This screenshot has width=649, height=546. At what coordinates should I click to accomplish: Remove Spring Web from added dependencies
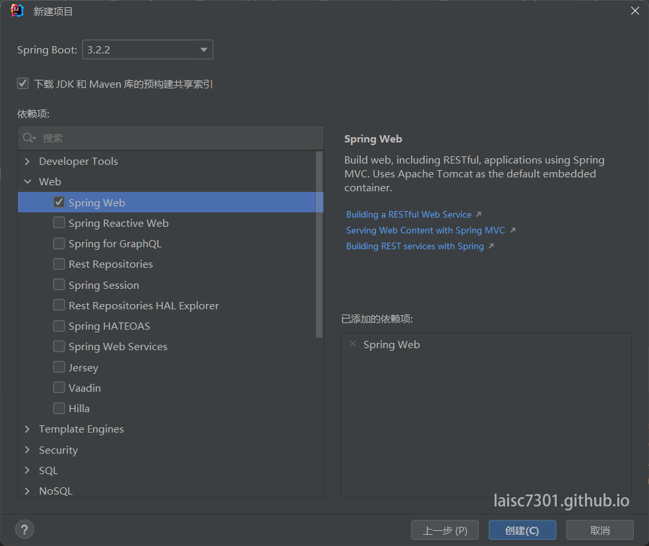click(352, 344)
